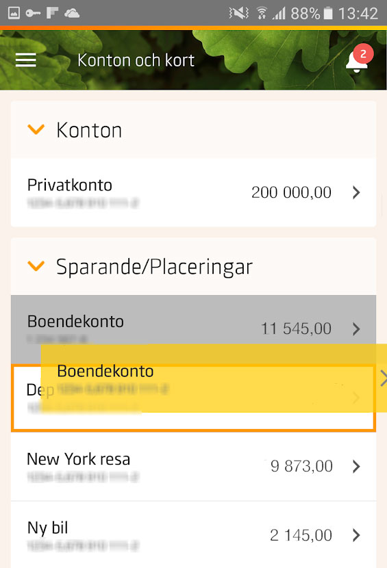Tap the battery indicator icon
Screen dimensions: 387x568
coord(328,14)
